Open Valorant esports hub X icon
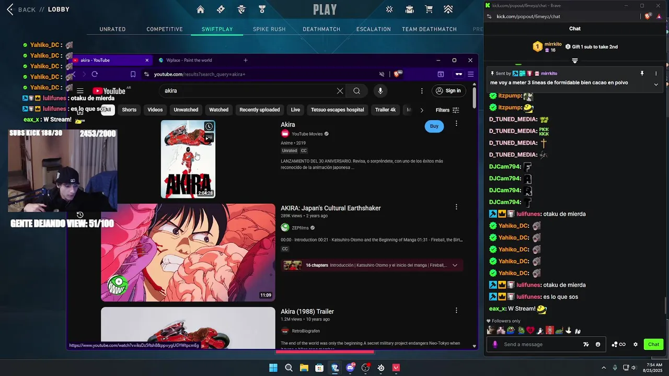Screen dimensions: 669x376 click(389, 9)
